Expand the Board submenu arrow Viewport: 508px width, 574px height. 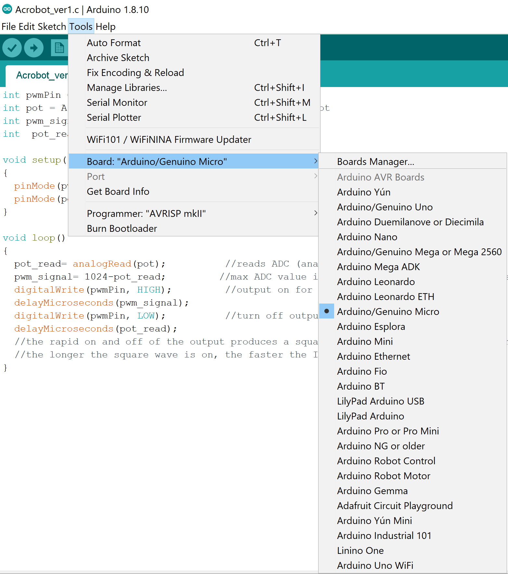click(316, 161)
